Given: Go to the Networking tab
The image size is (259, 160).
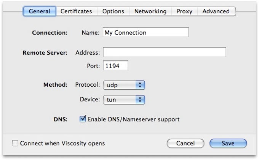Looking at the screenshot, I should 150,11.
